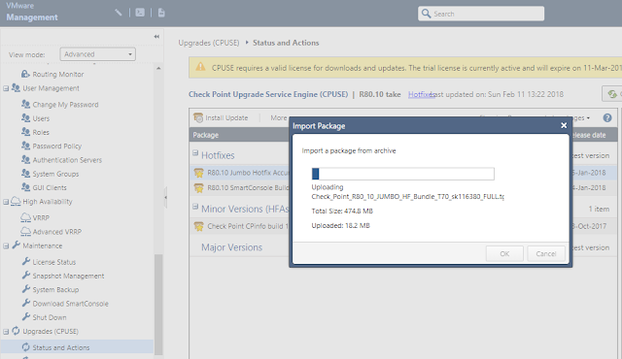Open the Hotfixes link after R80.10 take
The image size is (622, 359).
click(421, 94)
